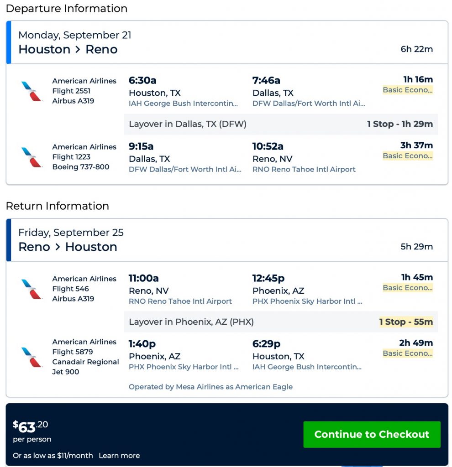Image resolution: width=452 pixels, height=467 pixels.
Task: Select the Reno > Houston return header
Action: pyautogui.click(x=68, y=247)
